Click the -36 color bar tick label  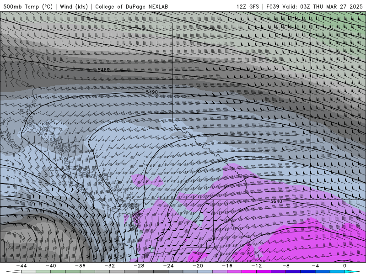pyautogui.click(x=80, y=266)
